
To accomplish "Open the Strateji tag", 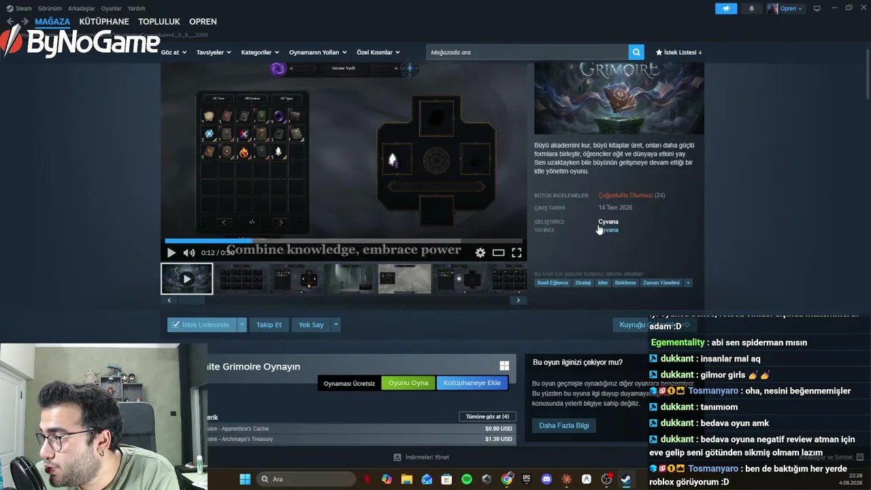I will (583, 282).
